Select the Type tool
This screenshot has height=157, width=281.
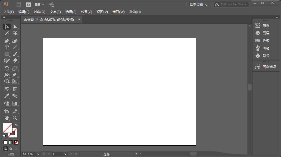point(7,47)
